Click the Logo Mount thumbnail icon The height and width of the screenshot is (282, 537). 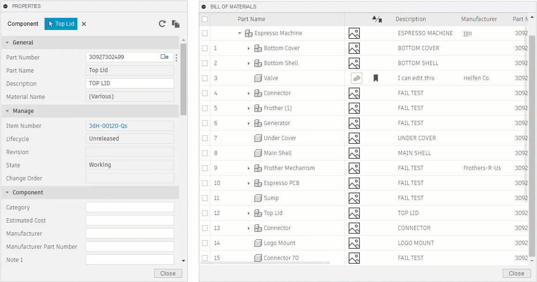point(354,243)
